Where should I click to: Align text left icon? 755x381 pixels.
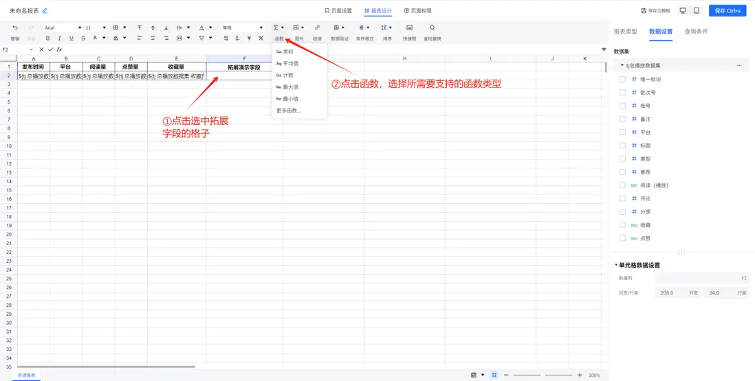click(x=140, y=38)
